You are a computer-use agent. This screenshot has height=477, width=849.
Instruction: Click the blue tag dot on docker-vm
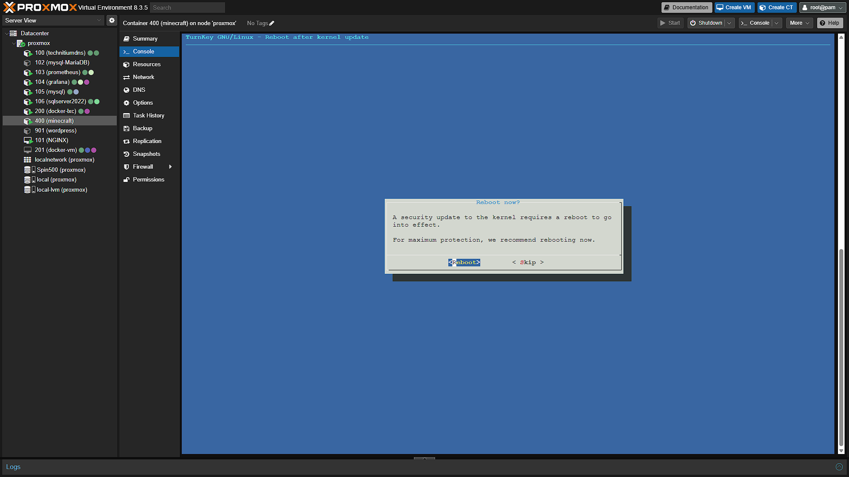tap(88, 150)
